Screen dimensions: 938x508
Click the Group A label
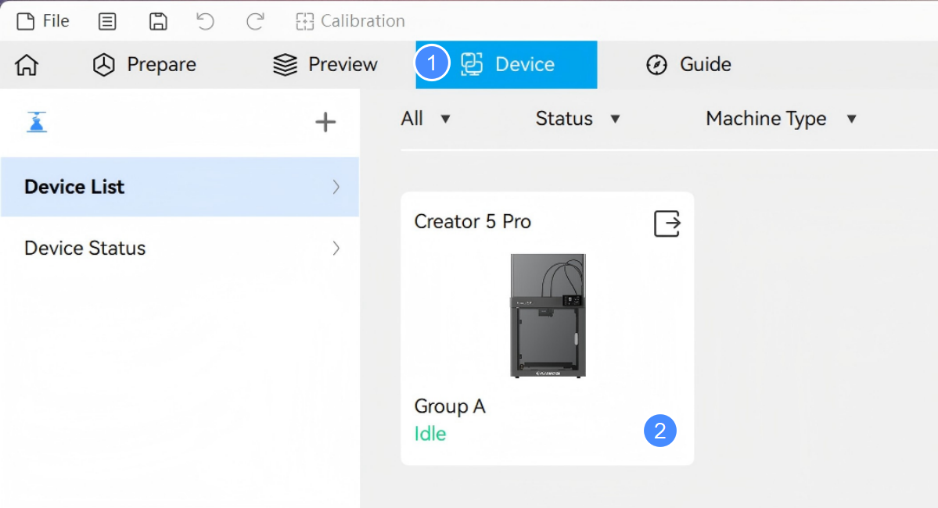tap(450, 406)
